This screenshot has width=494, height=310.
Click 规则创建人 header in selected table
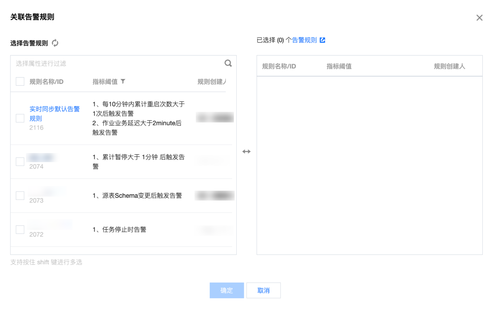(x=449, y=66)
